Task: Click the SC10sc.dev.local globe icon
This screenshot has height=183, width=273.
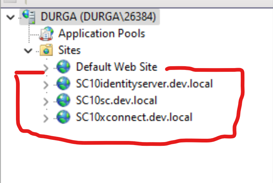Action: coord(64,100)
